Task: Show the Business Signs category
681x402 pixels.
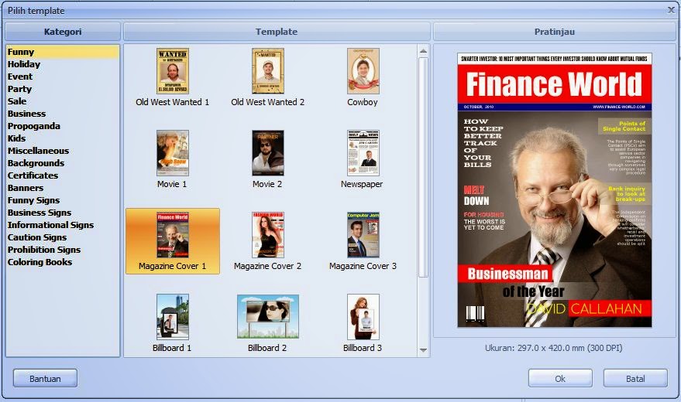Action: point(63,213)
